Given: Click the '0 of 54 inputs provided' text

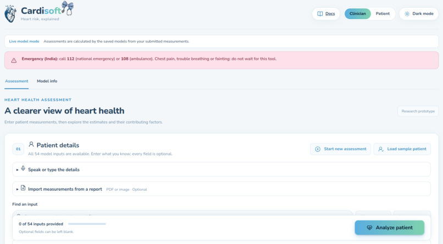Looking at the screenshot, I should pyautogui.click(x=41, y=224).
